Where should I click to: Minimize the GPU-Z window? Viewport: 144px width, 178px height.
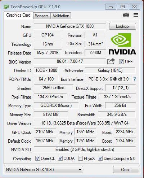[x=111, y=6]
